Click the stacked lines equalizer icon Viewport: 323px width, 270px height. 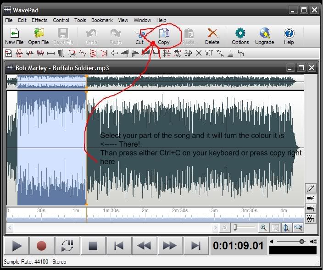click(230, 53)
